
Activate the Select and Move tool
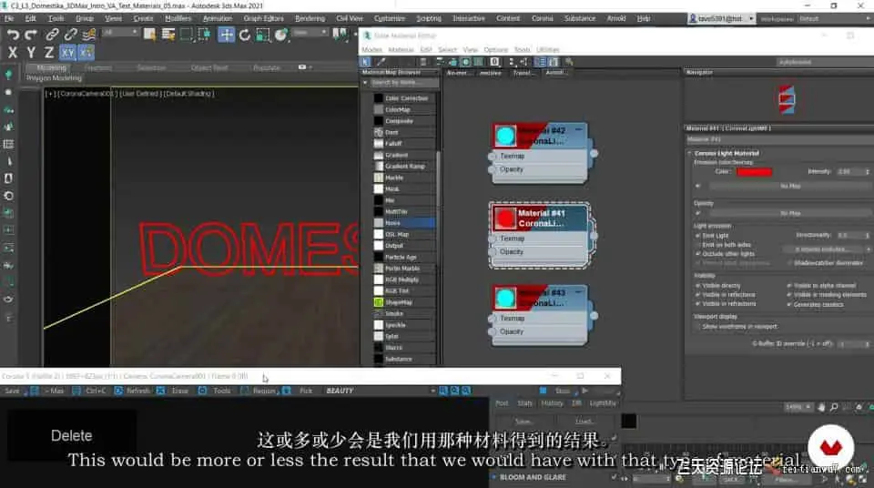(x=226, y=35)
